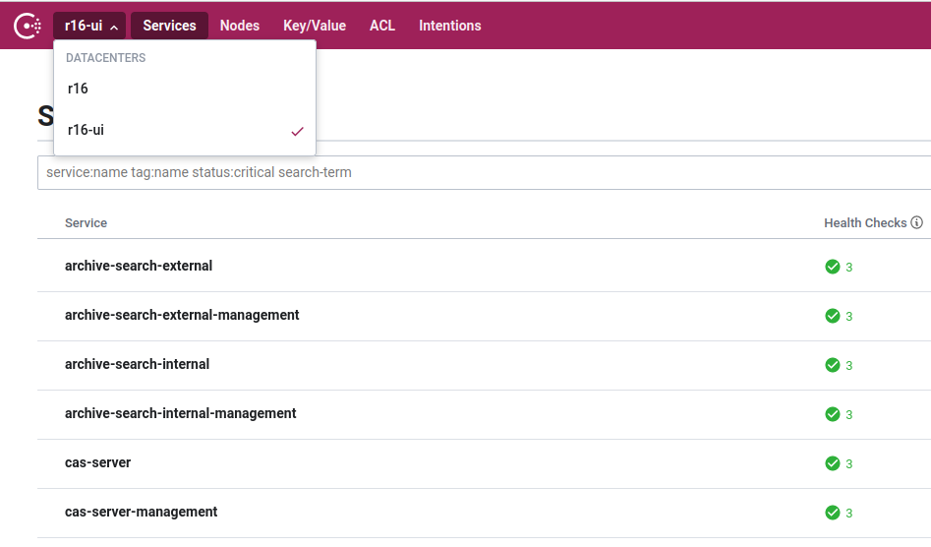
Task: Click green check icon for archive-search-internal
Action: (x=832, y=365)
